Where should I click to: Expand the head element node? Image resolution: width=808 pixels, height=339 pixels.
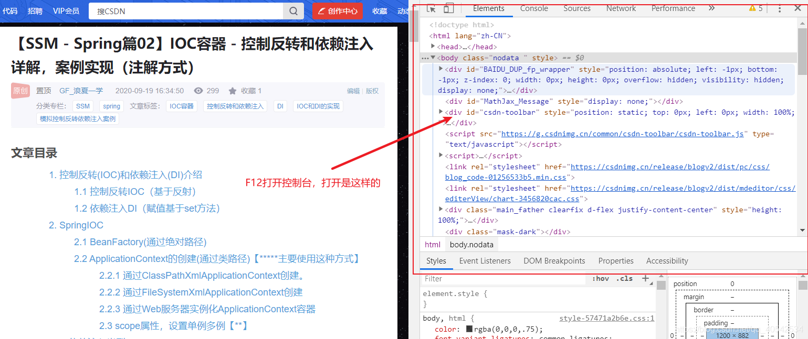[433, 46]
